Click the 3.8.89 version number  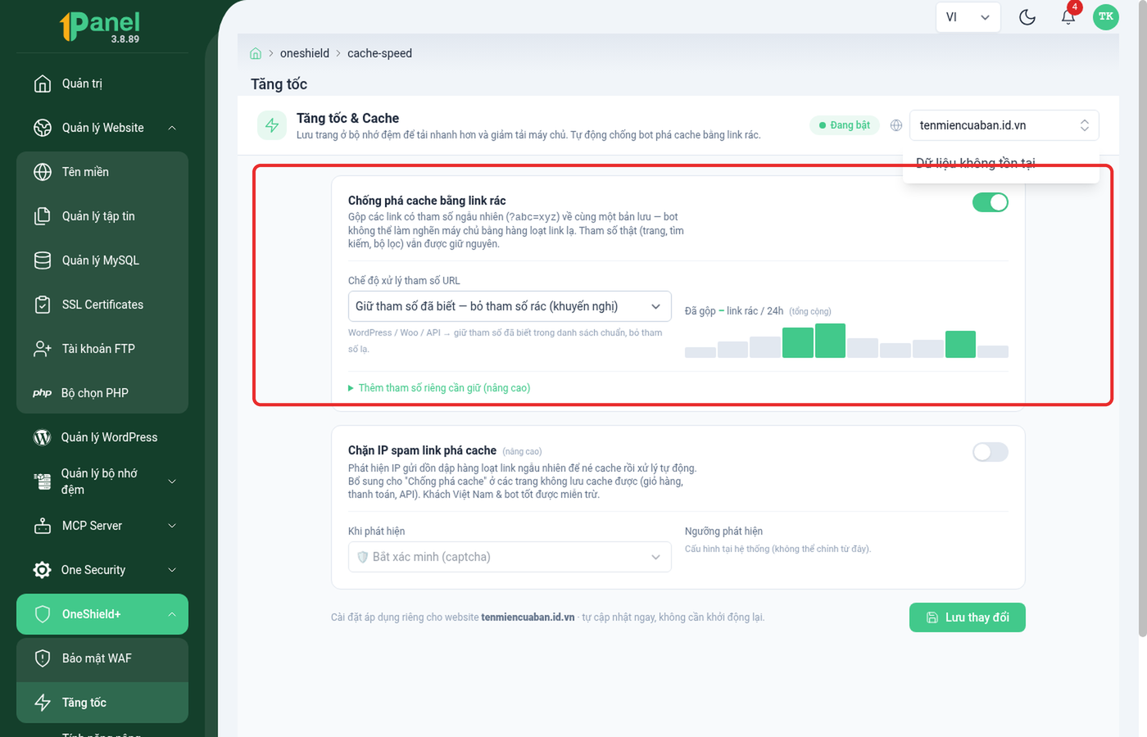click(125, 39)
